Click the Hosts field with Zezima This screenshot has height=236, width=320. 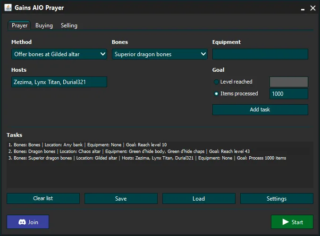tap(59, 82)
